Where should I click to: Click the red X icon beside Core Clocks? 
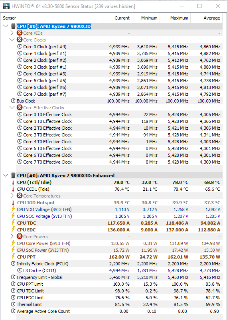[20, 40]
